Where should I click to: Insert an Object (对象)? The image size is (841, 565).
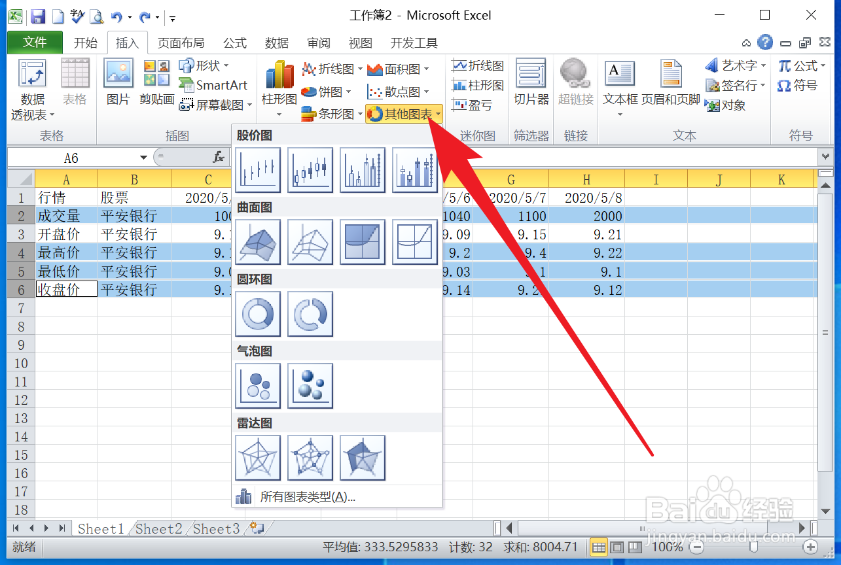pyautogui.click(x=725, y=105)
